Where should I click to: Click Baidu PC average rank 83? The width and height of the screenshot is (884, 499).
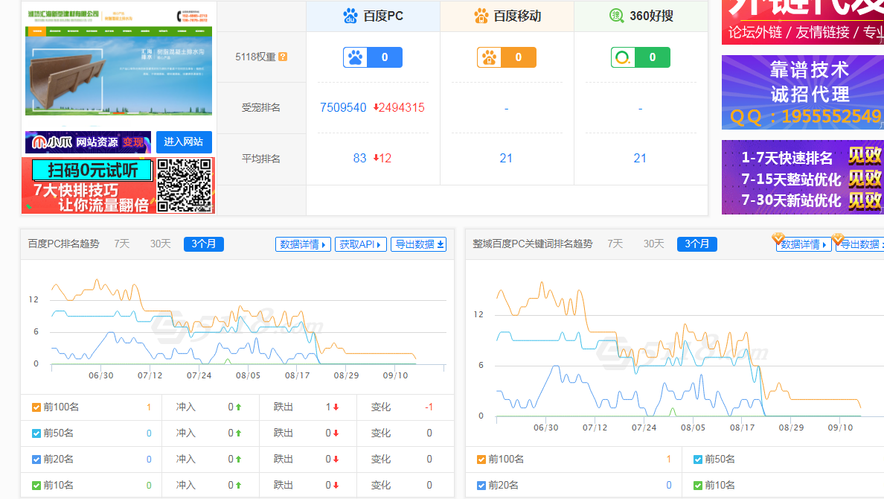click(359, 158)
